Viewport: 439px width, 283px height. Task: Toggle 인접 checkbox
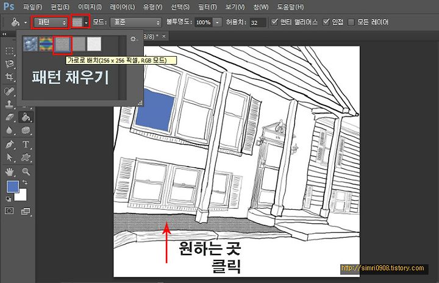click(x=326, y=22)
